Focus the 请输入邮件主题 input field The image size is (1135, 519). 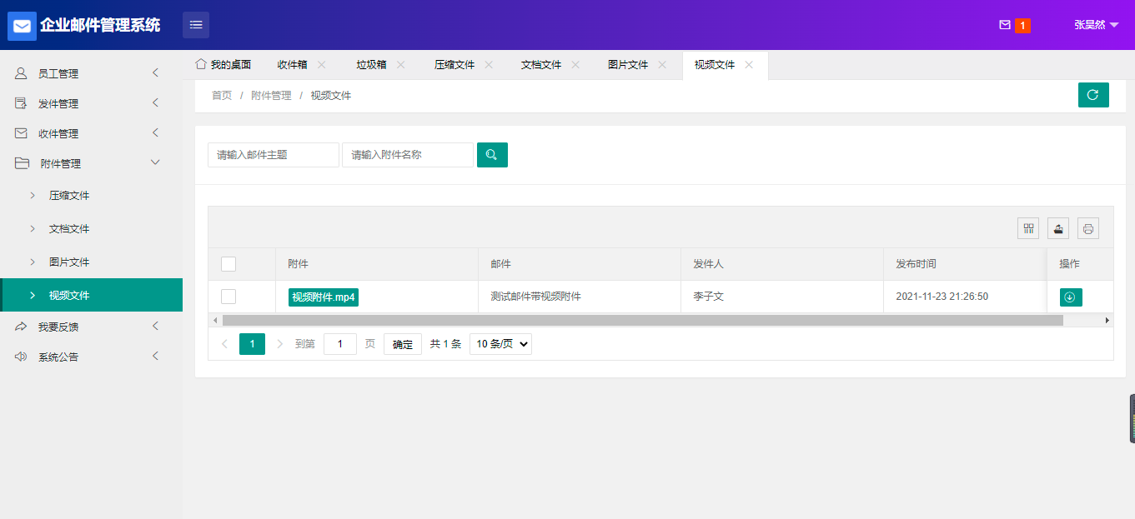pyautogui.click(x=274, y=155)
